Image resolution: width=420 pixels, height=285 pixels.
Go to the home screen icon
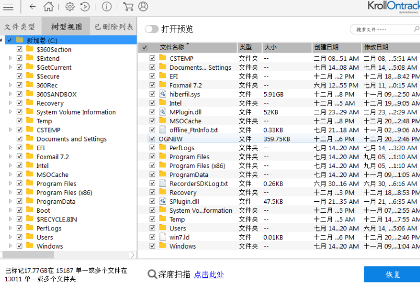(x=48, y=7)
